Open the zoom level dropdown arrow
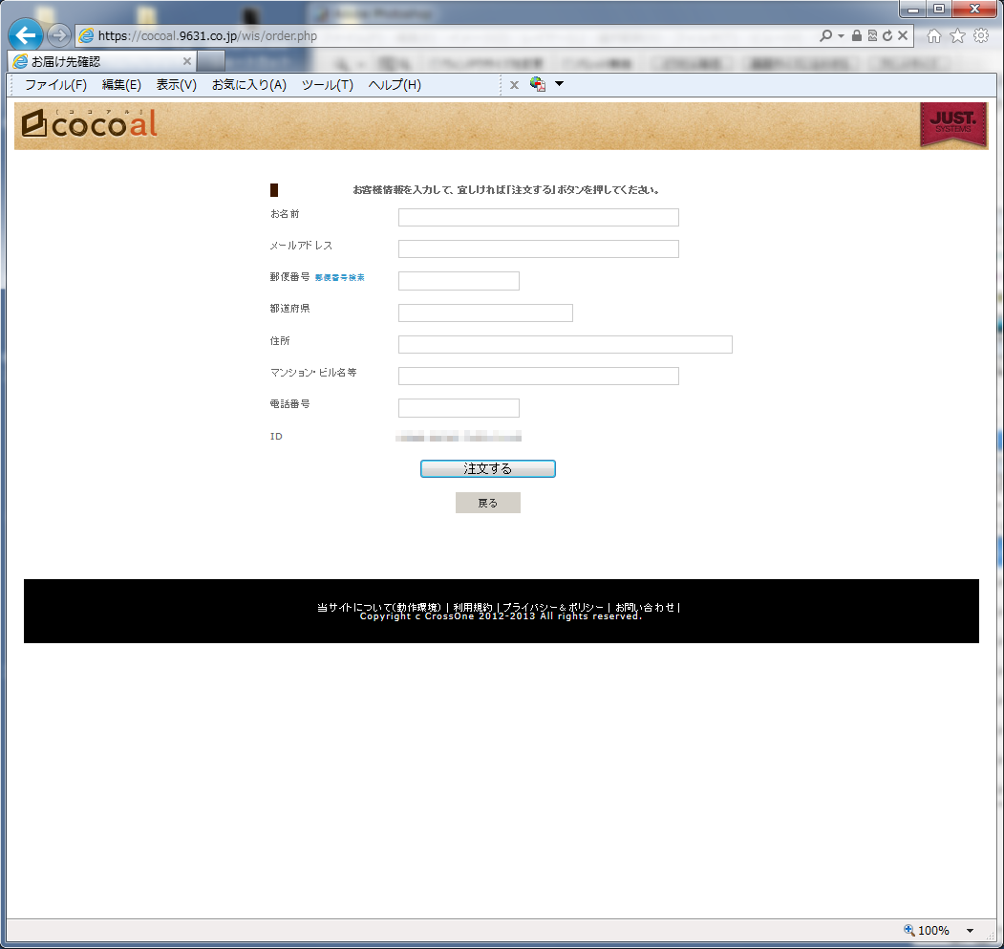The height and width of the screenshot is (949, 1004). pyautogui.click(x=970, y=931)
